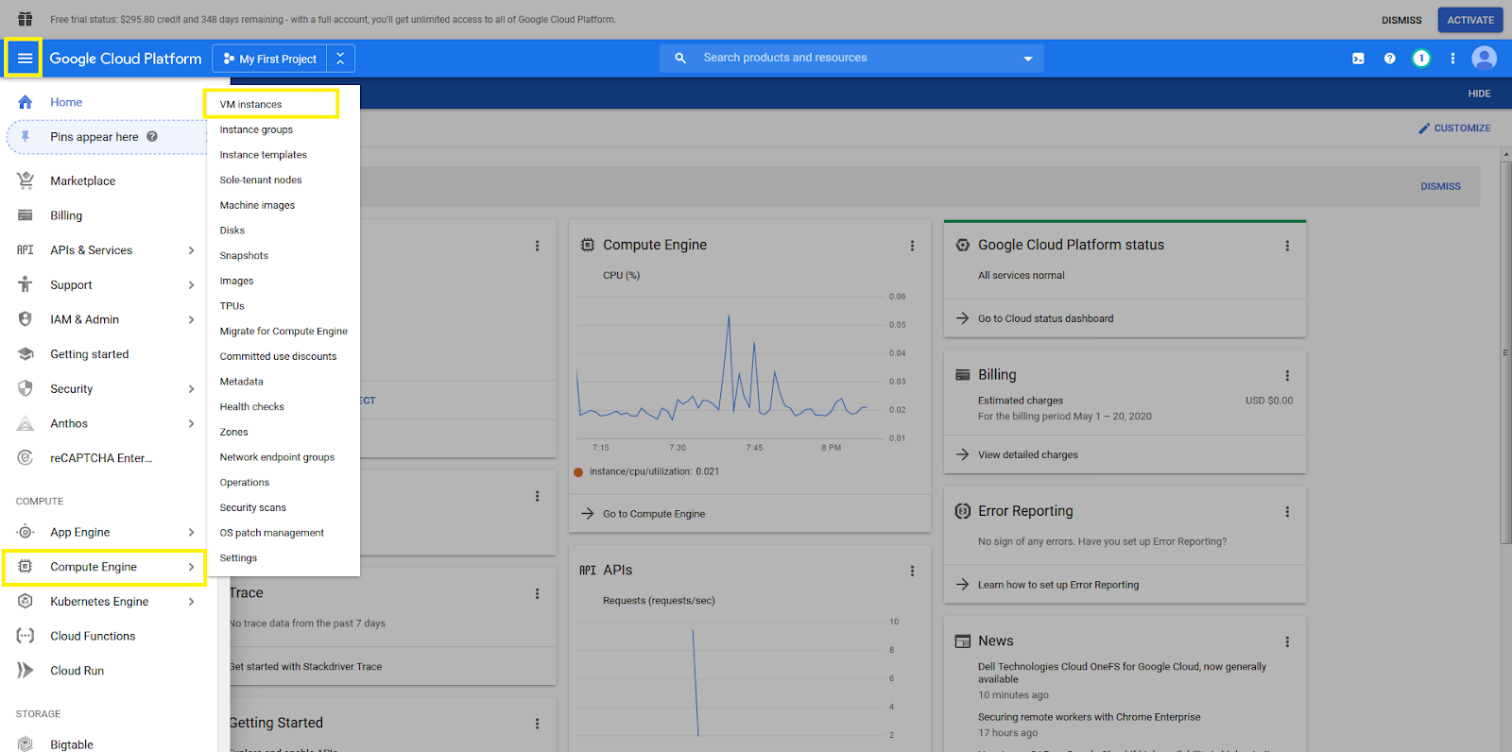Click the IAM & Admin shield icon
The height and width of the screenshot is (752, 1512).
coord(26,319)
